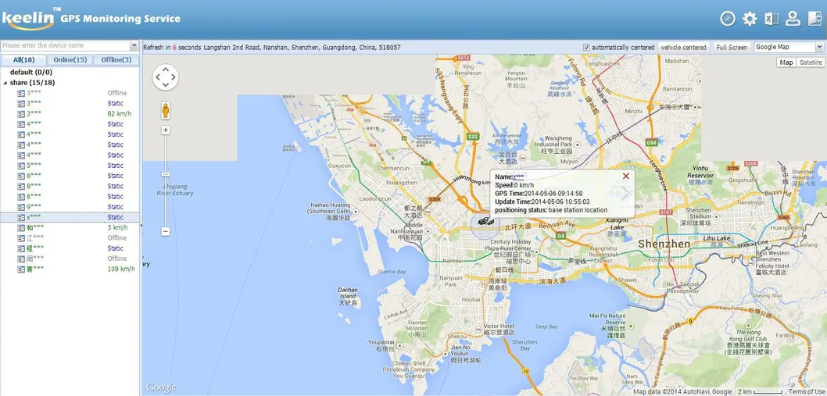Open the user account icon

[793, 19]
